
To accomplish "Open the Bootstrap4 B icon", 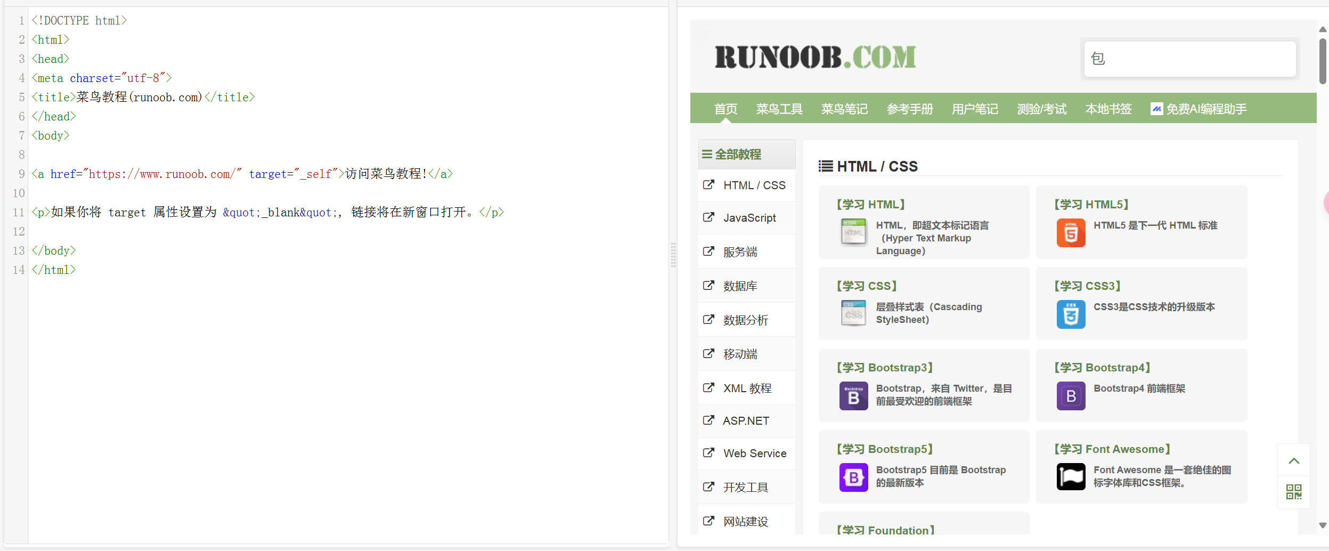I will point(1071,396).
